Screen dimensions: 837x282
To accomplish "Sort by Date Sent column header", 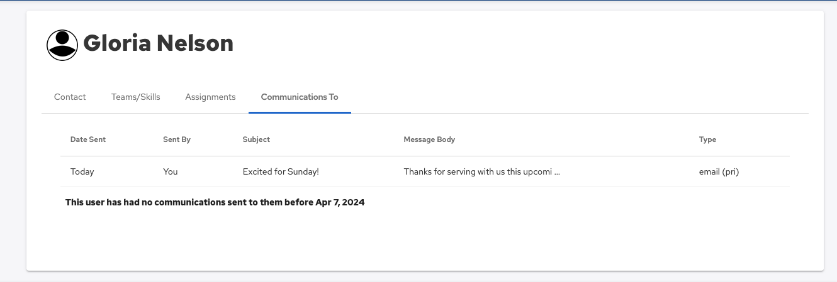I will point(88,139).
